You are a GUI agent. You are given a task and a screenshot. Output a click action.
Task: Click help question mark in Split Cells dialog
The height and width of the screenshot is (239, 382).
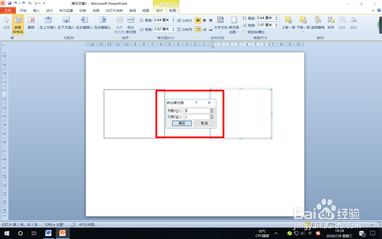(196, 103)
